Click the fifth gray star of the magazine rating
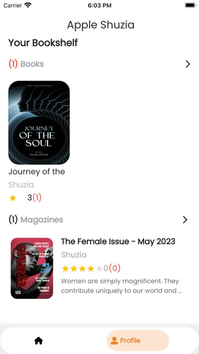 (x=99, y=268)
